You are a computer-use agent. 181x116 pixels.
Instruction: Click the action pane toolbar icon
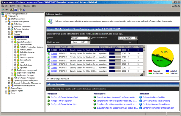coord(24,10)
